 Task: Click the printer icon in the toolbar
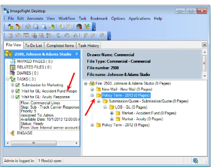click(x=28, y=27)
